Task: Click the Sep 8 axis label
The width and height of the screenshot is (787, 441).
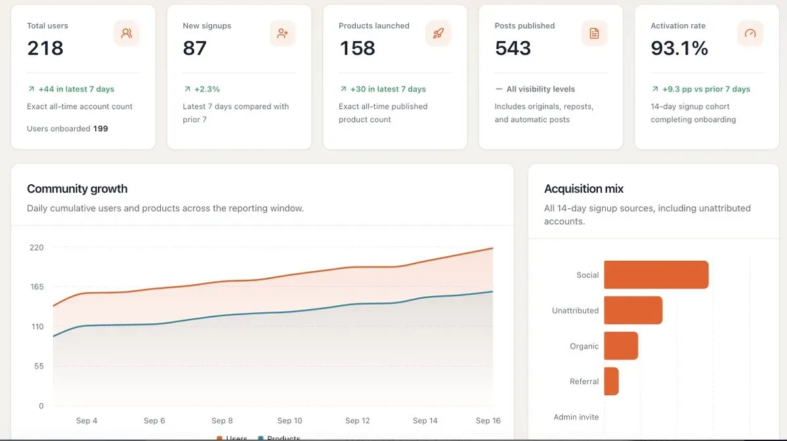Action: (x=222, y=421)
